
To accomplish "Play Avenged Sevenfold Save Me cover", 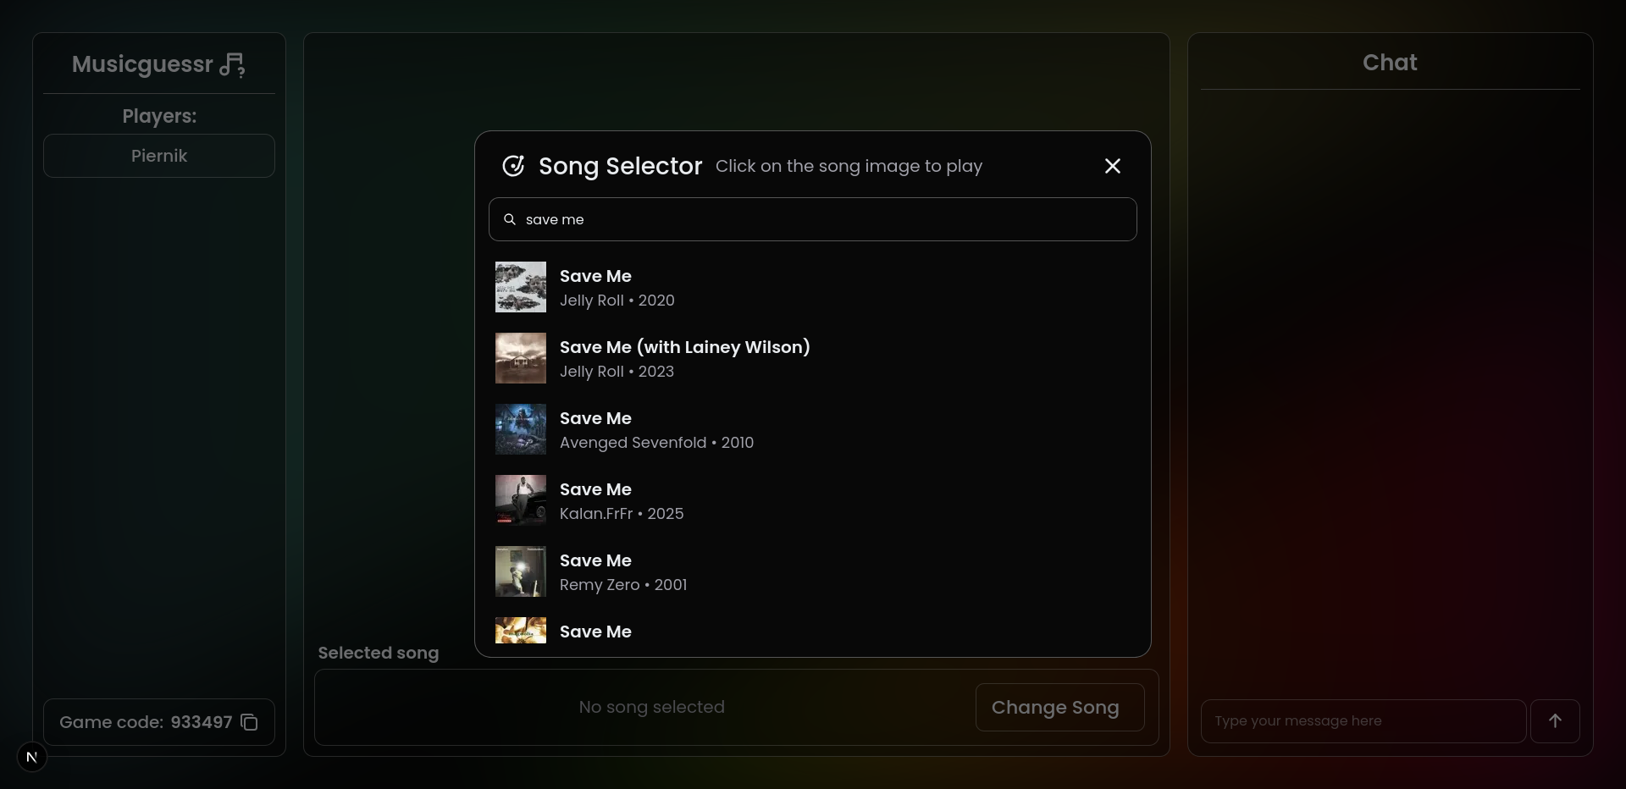I will tap(521, 429).
